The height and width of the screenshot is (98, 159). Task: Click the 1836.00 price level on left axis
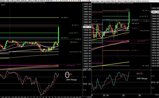pyautogui.click(x=87, y=53)
